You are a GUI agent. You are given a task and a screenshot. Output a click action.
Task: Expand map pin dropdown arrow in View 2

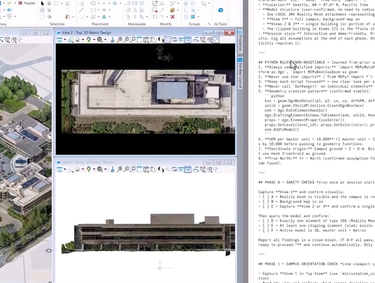coord(94,40)
